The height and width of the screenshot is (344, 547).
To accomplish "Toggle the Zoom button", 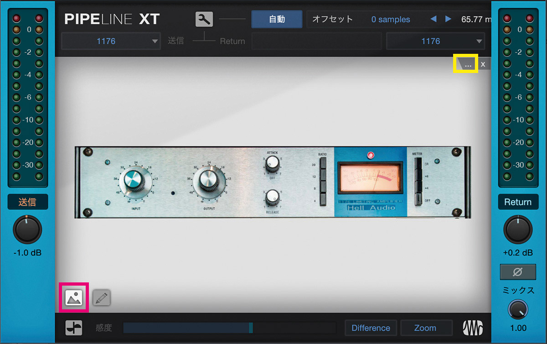I will coord(426,328).
